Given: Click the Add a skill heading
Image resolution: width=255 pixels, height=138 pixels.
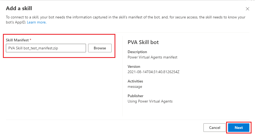Looking at the screenshot, I should [19, 9].
